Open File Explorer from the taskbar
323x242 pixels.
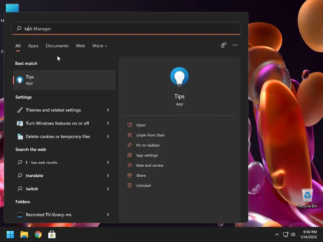pyautogui.click(x=24, y=234)
